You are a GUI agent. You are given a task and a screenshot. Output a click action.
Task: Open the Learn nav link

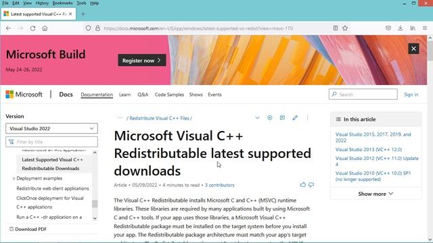click(124, 94)
